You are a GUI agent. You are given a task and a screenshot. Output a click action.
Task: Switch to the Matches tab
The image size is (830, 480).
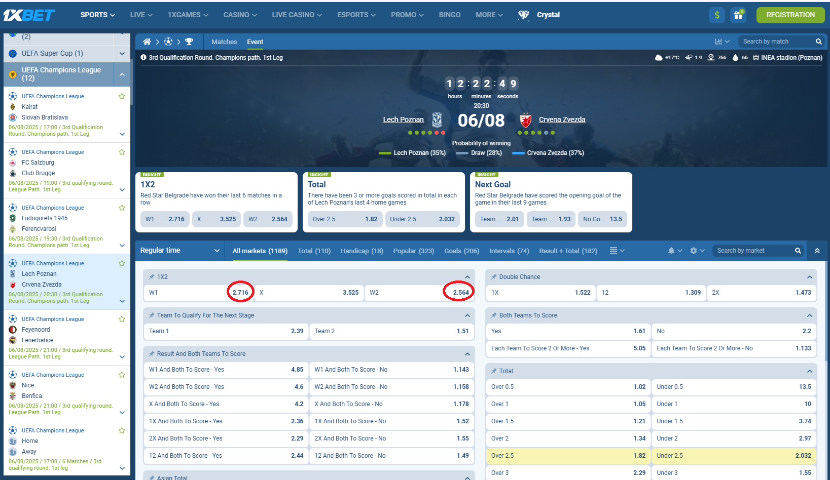pos(224,42)
